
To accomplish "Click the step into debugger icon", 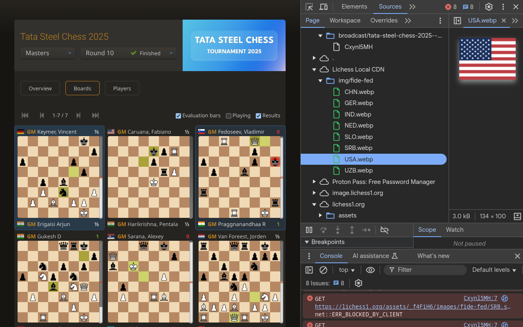I will coord(337,230).
